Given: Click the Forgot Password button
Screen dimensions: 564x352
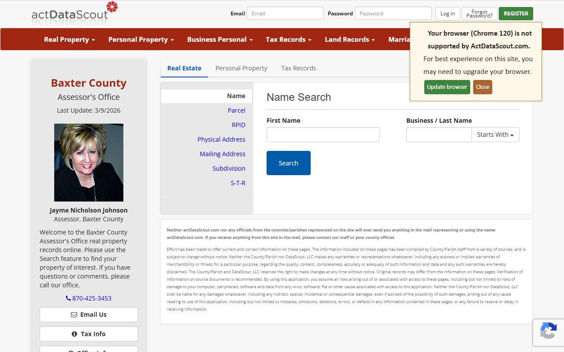Looking at the screenshot, I should tap(479, 13).
